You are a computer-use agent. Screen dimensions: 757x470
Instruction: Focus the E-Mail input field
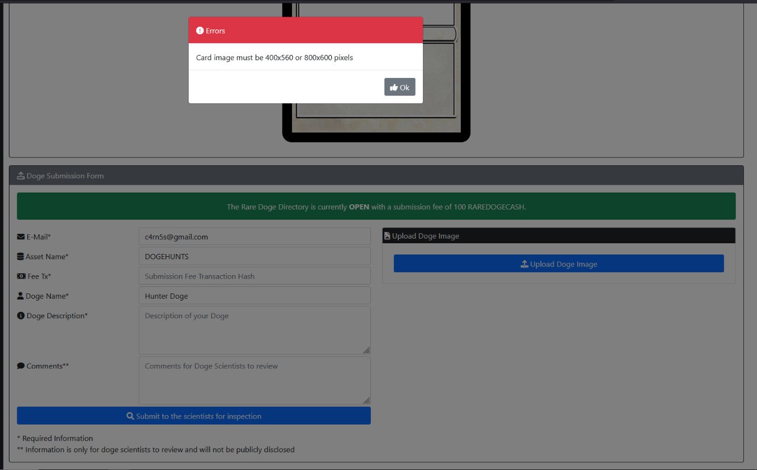[x=254, y=237]
